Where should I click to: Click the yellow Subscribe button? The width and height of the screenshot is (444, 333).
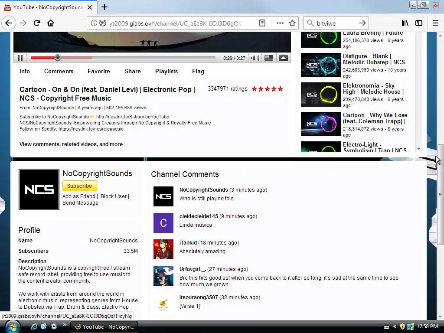80,186
